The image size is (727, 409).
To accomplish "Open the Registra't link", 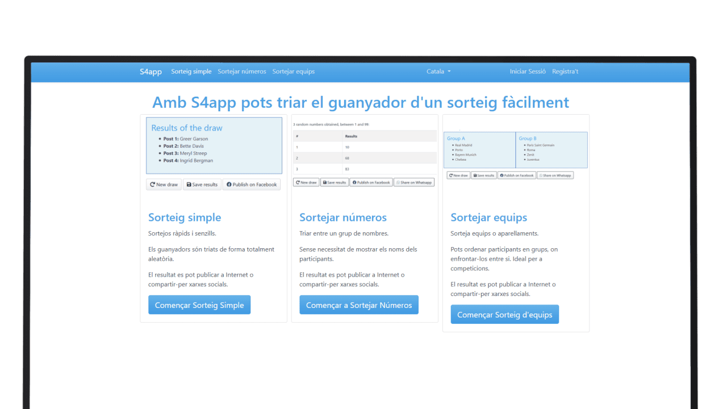I will 565,72.
